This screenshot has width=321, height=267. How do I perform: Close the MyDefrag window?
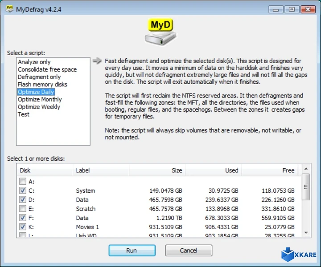[308, 9]
